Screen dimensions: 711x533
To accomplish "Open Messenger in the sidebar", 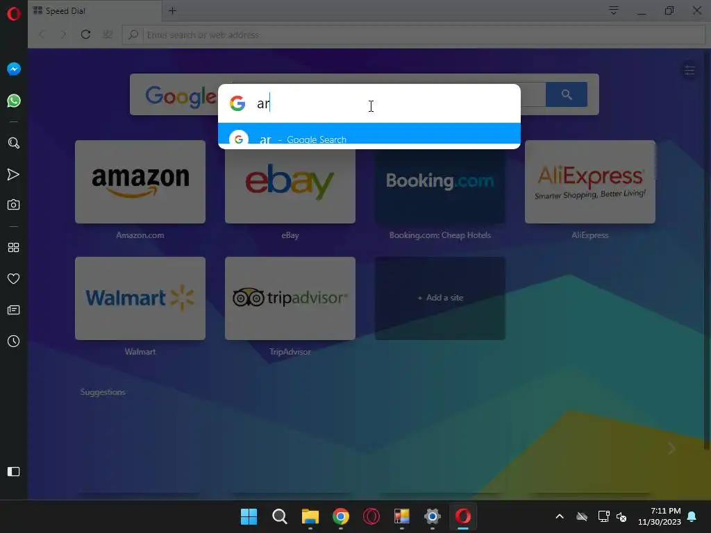I will (x=14, y=69).
